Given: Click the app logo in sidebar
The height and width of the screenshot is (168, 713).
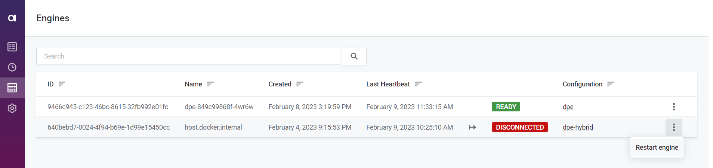Looking at the screenshot, I should click(x=12, y=18).
